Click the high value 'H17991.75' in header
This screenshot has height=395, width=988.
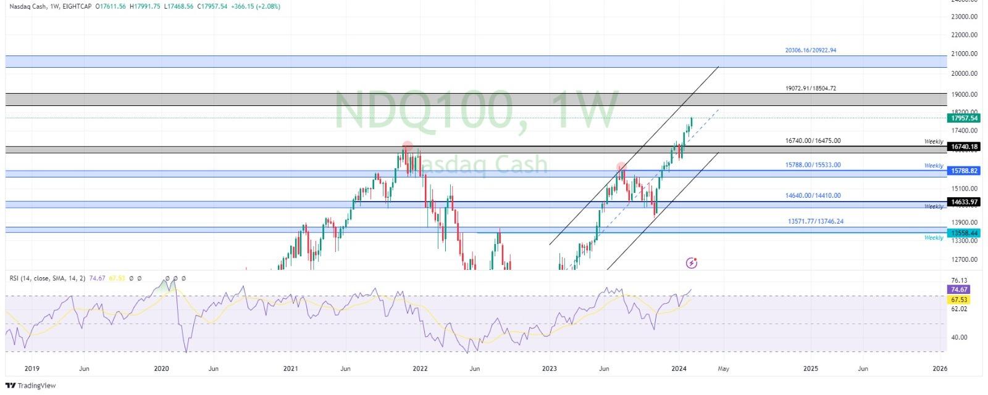click(x=145, y=7)
